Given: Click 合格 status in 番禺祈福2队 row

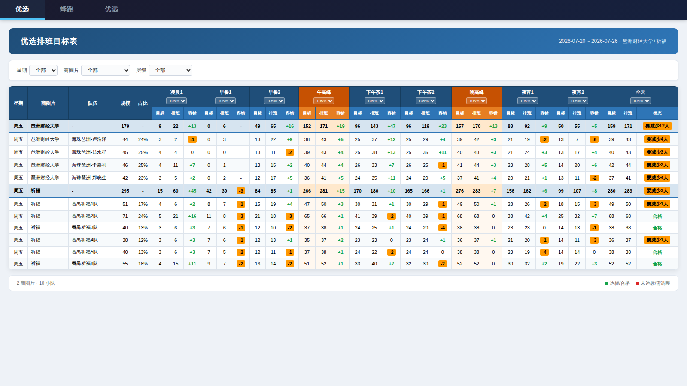Looking at the screenshot, I should click(x=657, y=217).
